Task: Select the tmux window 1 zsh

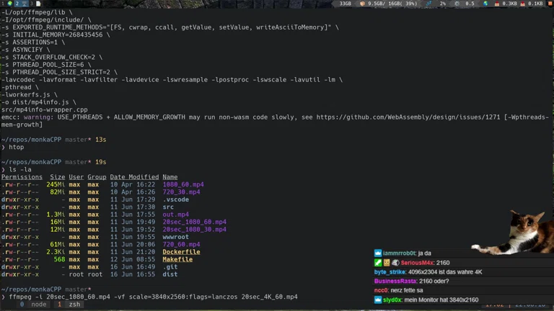Action: 70,305
